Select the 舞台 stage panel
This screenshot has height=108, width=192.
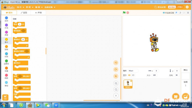(x=186, y=70)
